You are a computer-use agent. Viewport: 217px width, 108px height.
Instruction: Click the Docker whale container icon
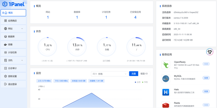tap(6, 45)
